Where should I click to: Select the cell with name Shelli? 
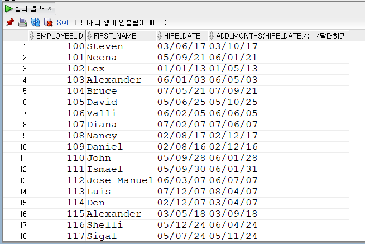[121, 226]
